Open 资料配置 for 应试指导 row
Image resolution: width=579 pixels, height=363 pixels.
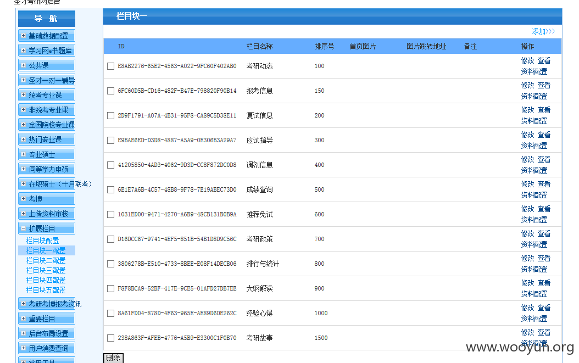click(x=535, y=146)
